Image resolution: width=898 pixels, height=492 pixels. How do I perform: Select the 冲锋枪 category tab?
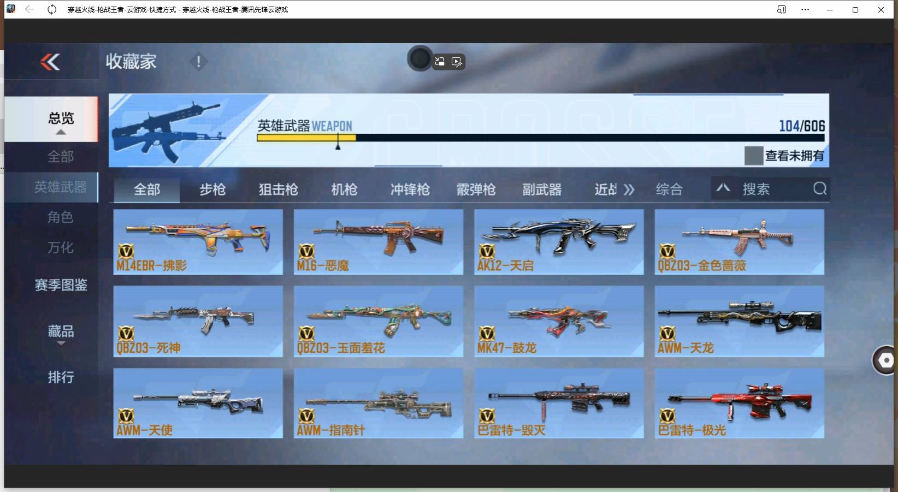tap(410, 189)
